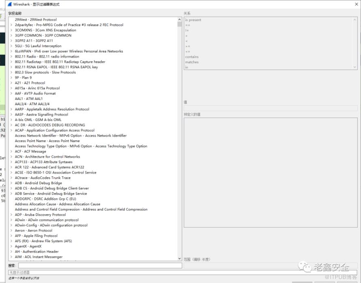The height and width of the screenshot is (283, 361).
Task: Select 802.11 RSNA EAPOL key row
Action: pos(56,67)
